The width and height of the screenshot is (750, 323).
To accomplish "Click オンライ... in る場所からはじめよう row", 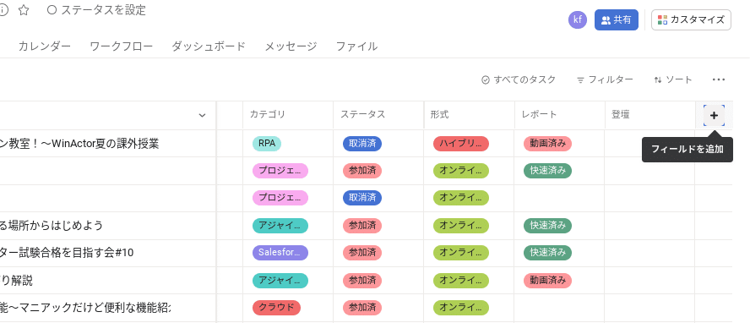I will click(x=461, y=226).
